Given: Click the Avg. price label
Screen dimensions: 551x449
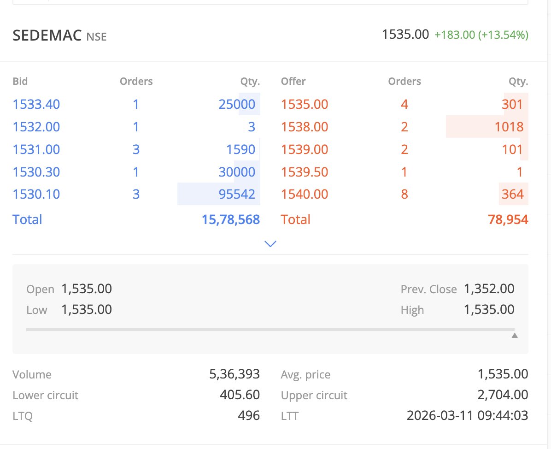Looking at the screenshot, I should click(305, 374).
